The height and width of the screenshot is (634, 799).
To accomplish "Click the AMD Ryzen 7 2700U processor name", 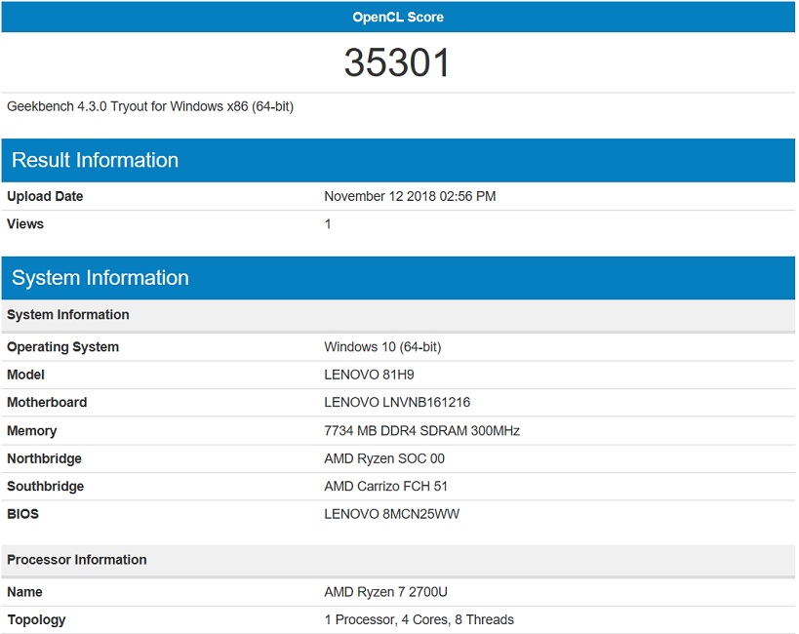I will pyautogui.click(x=385, y=592).
